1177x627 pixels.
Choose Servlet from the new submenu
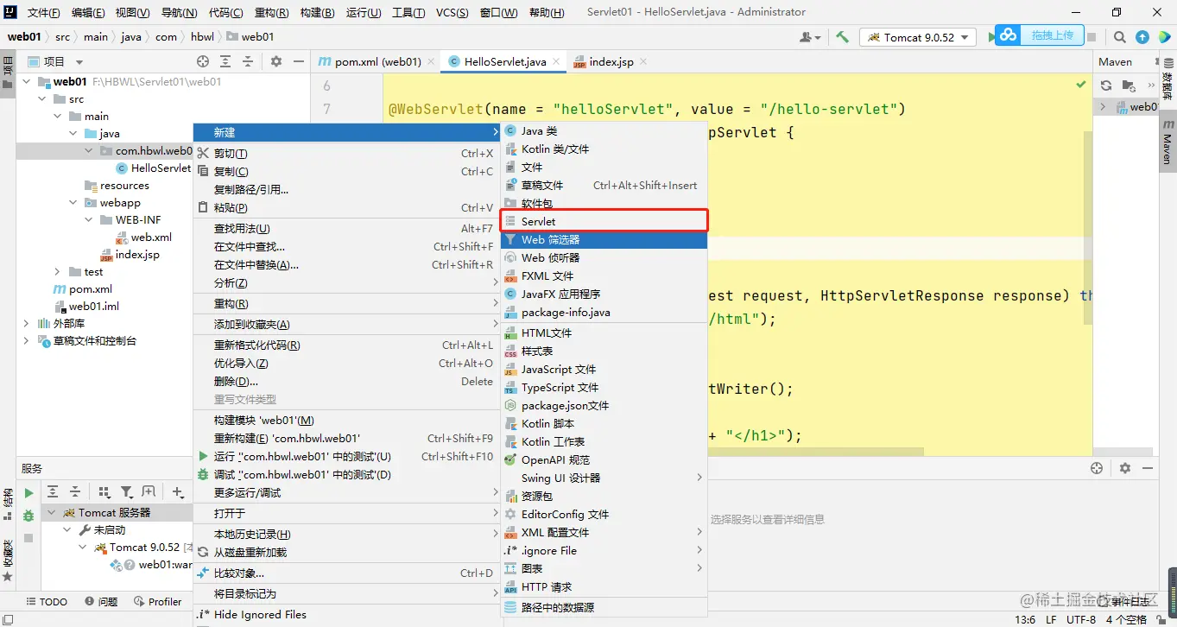pos(604,221)
